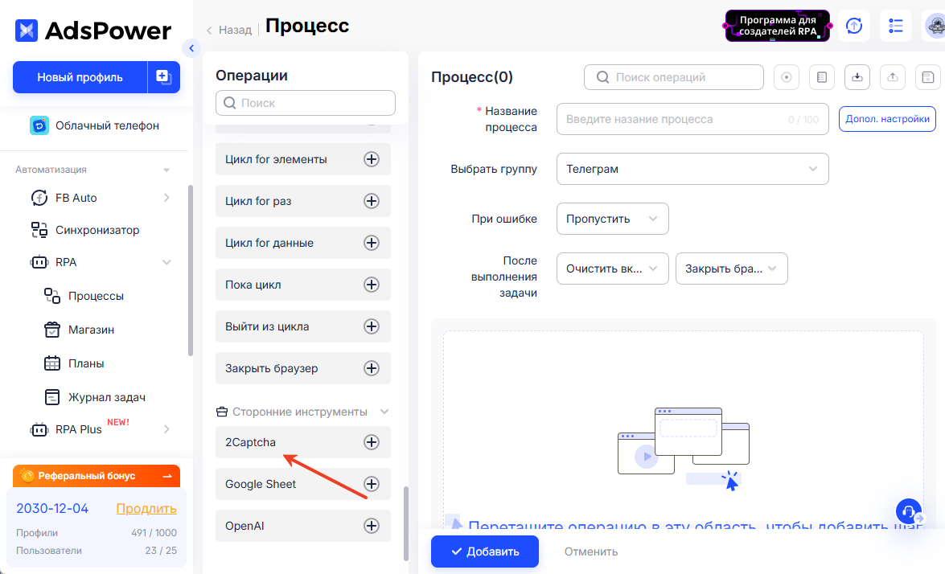Screen dimensions: 945x574
Task: Open Планы under RPA
Action: point(85,363)
